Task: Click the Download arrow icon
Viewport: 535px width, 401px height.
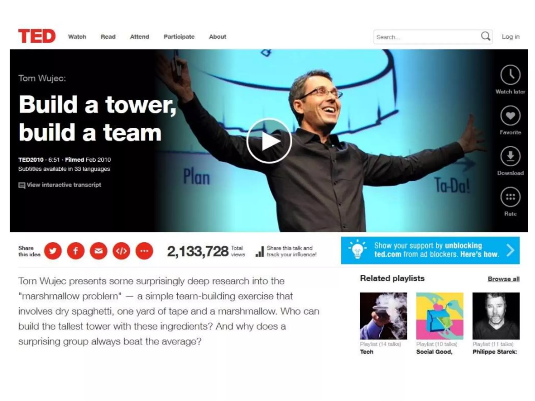Action: coord(510,156)
